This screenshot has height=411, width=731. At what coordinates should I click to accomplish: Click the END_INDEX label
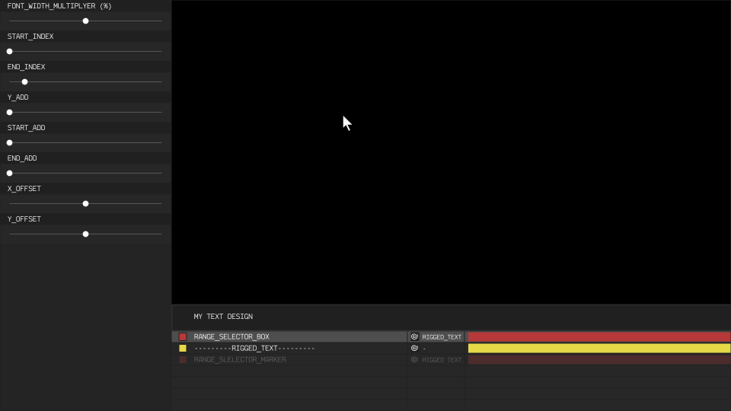click(26, 67)
